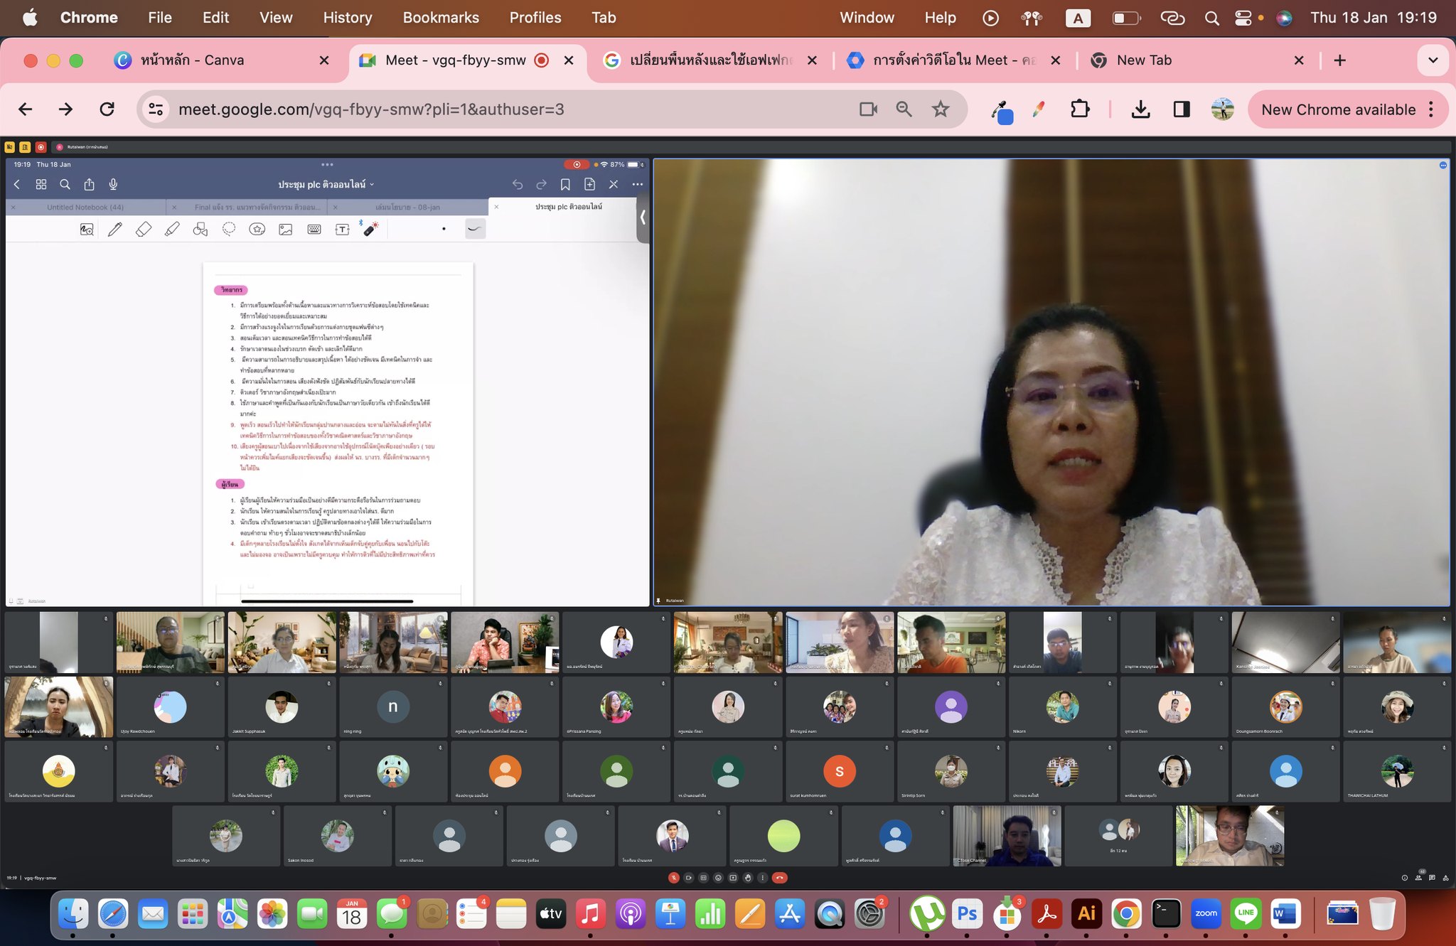Open Meet more options three dots
The height and width of the screenshot is (946, 1456).
tap(763, 878)
